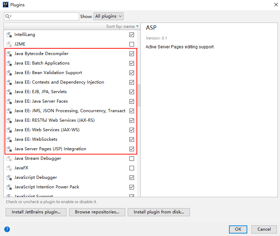Viewport: 280px width, 236px height.
Task: Toggle Java EE: Java Server Faces checkbox
Action: [x=132, y=101]
